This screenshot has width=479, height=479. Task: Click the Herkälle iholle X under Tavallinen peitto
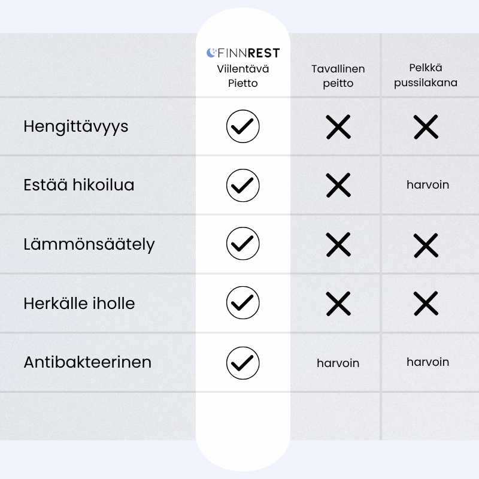click(338, 304)
